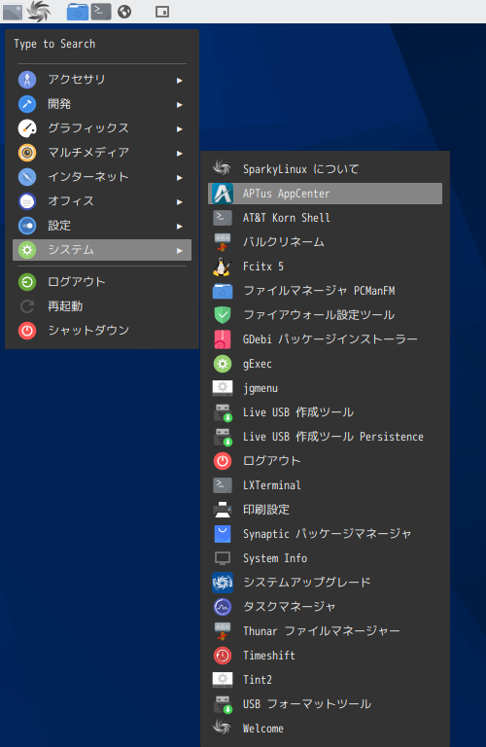Expand the 開発 submenu arrow

point(180,104)
